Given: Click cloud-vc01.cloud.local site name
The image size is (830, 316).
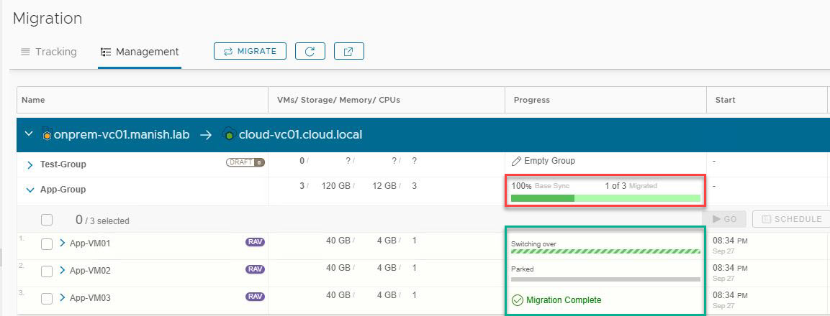Looking at the screenshot, I should (301, 135).
